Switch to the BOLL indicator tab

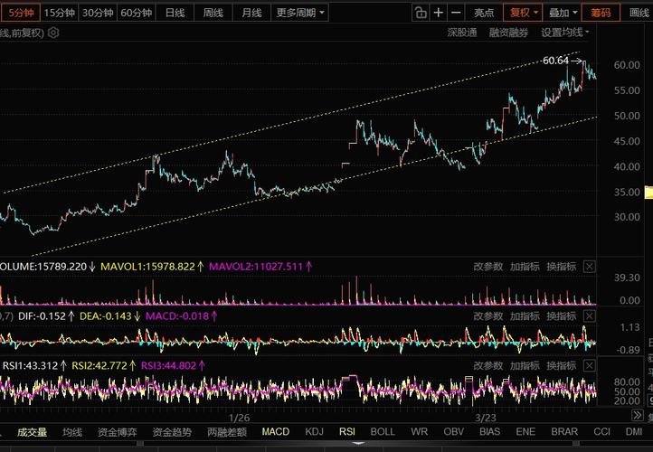coord(383,432)
